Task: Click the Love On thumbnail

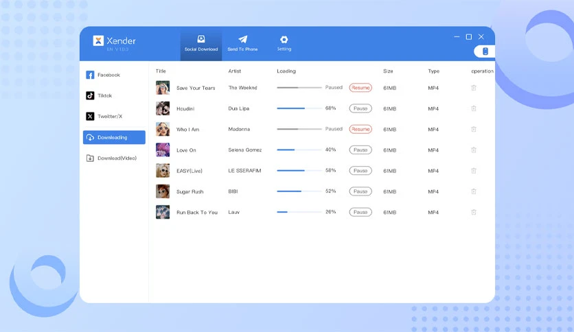Action: tap(163, 150)
